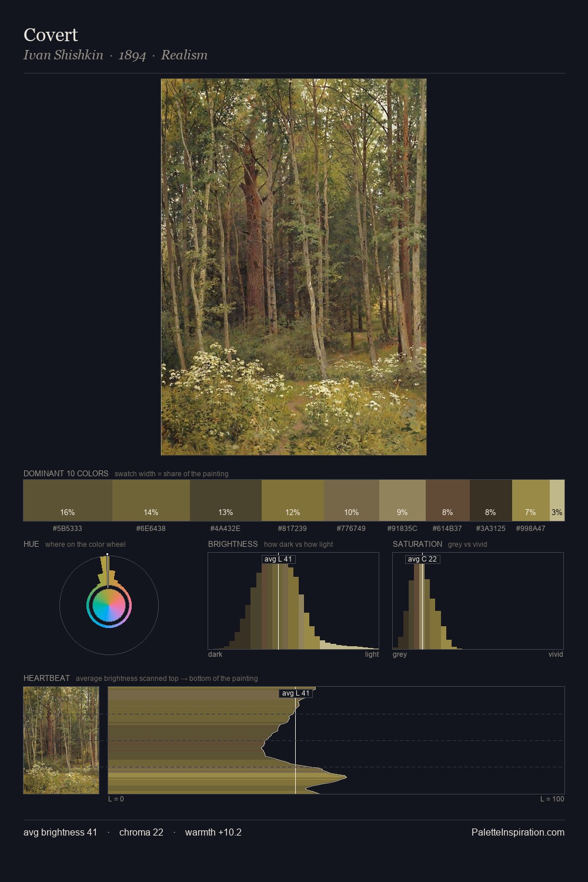Click the Heartbeat 'average brightness scanned' caption

pyautogui.click(x=167, y=679)
